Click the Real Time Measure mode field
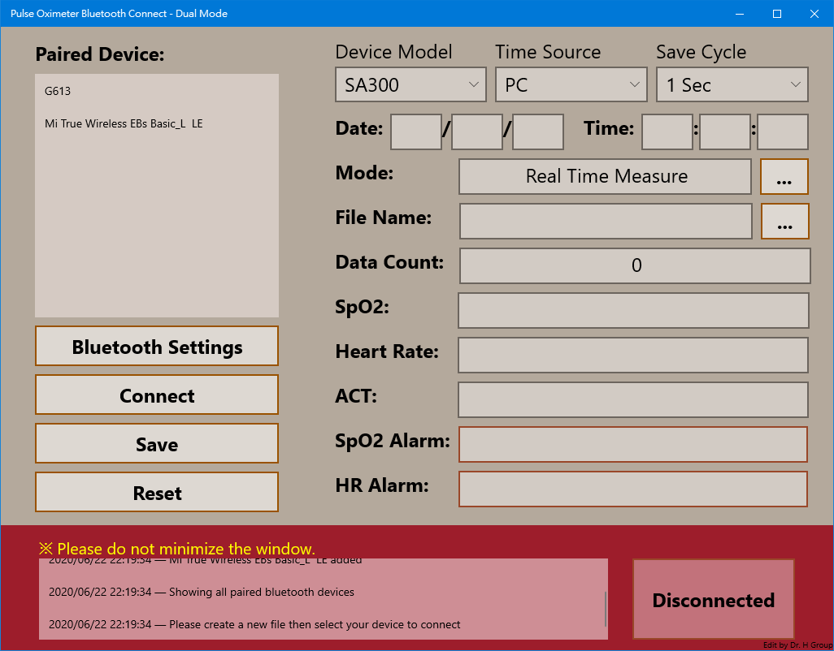Image resolution: width=834 pixels, height=651 pixels. [606, 176]
